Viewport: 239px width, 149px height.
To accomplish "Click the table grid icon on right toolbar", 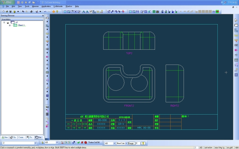I will (236, 60).
